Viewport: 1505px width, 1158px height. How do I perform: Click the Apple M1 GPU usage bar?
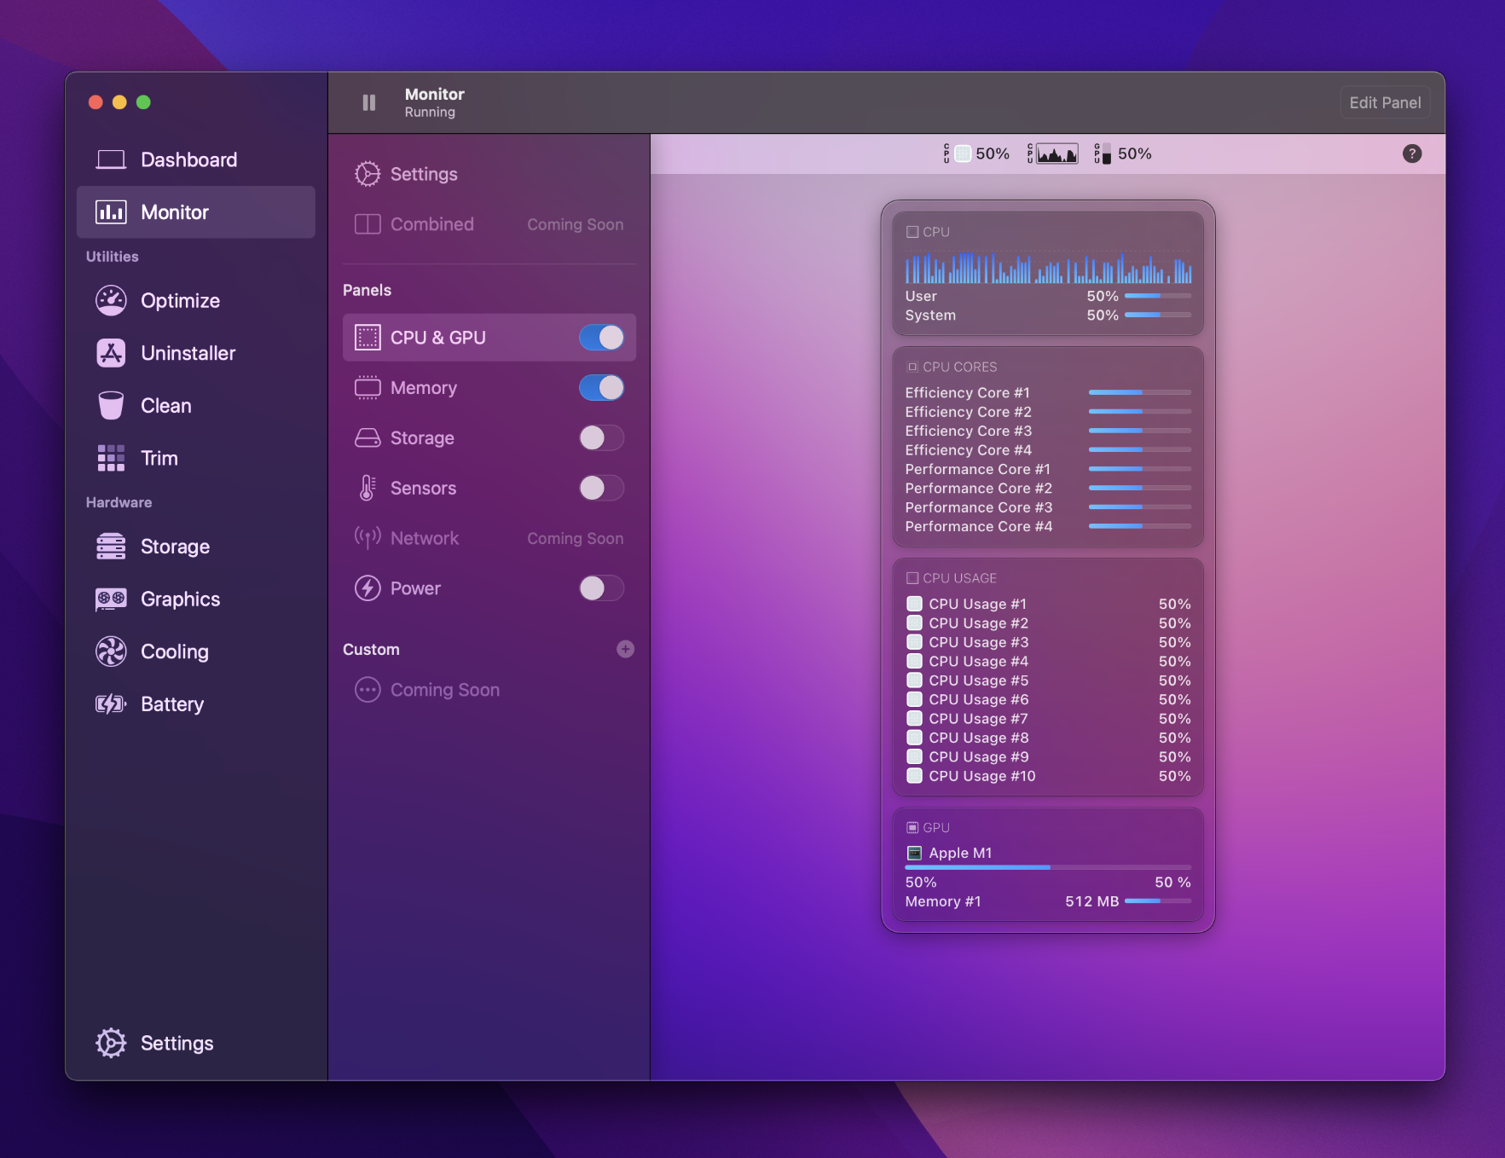1047,867
